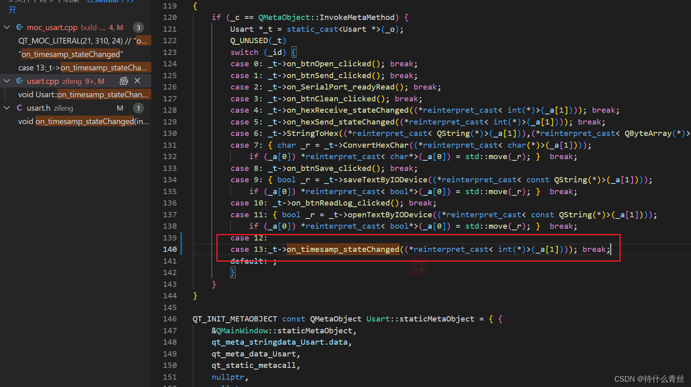Click the '9+, M' status on usart.cpp
The height and width of the screenshot is (387, 691).
95,81
